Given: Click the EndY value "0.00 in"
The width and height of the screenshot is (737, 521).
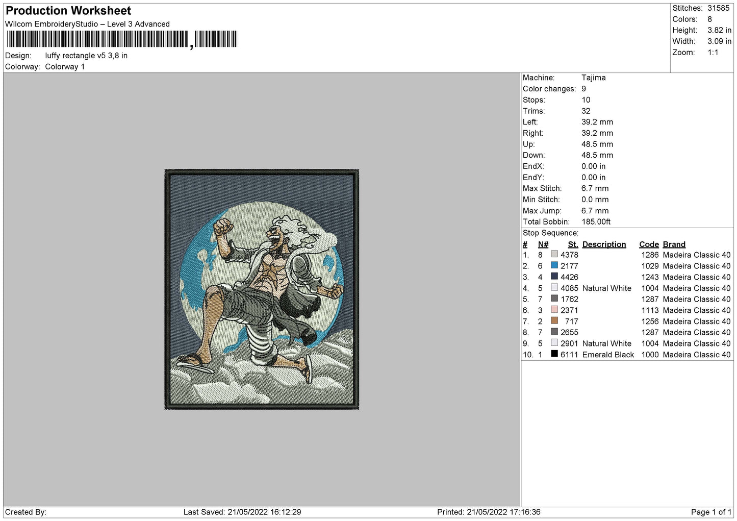Looking at the screenshot, I should [x=594, y=178].
